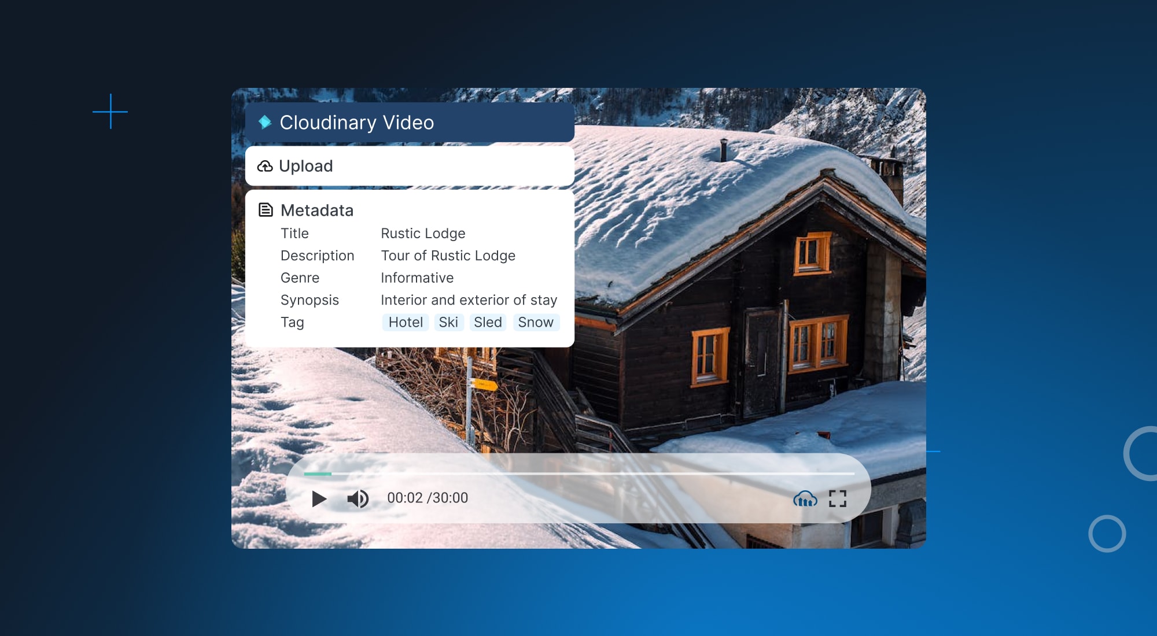The width and height of the screenshot is (1157, 636).
Task: Select the Snow tag
Action: tap(536, 322)
